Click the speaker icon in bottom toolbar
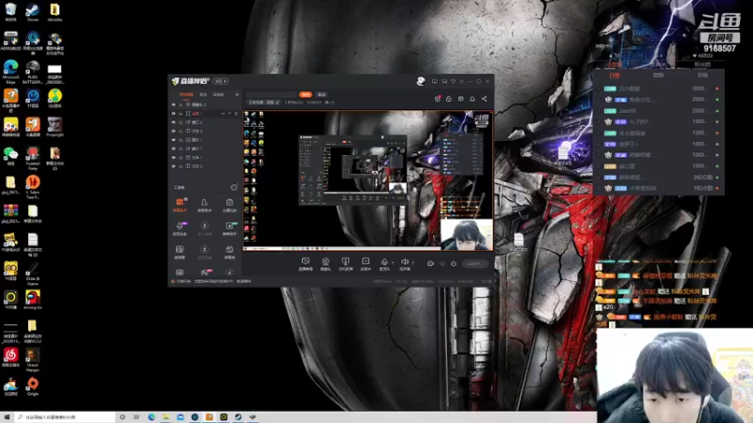Image resolution: width=753 pixels, height=423 pixels. 405,263
